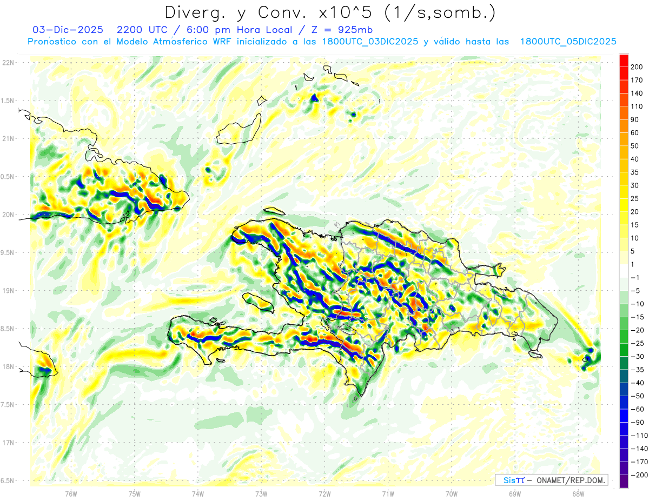
Task: Click the '20N' latitude axis label
Action: tap(7, 215)
